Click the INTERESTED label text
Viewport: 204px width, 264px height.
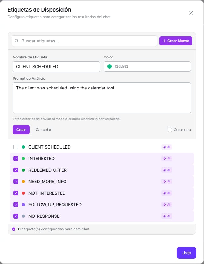pyautogui.click(x=42, y=159)
